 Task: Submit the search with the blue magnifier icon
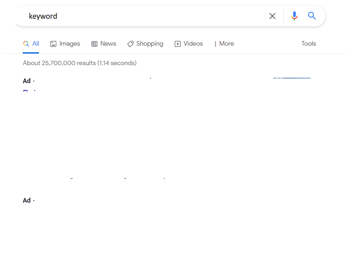pyautogui.click(x=312, y=16)
